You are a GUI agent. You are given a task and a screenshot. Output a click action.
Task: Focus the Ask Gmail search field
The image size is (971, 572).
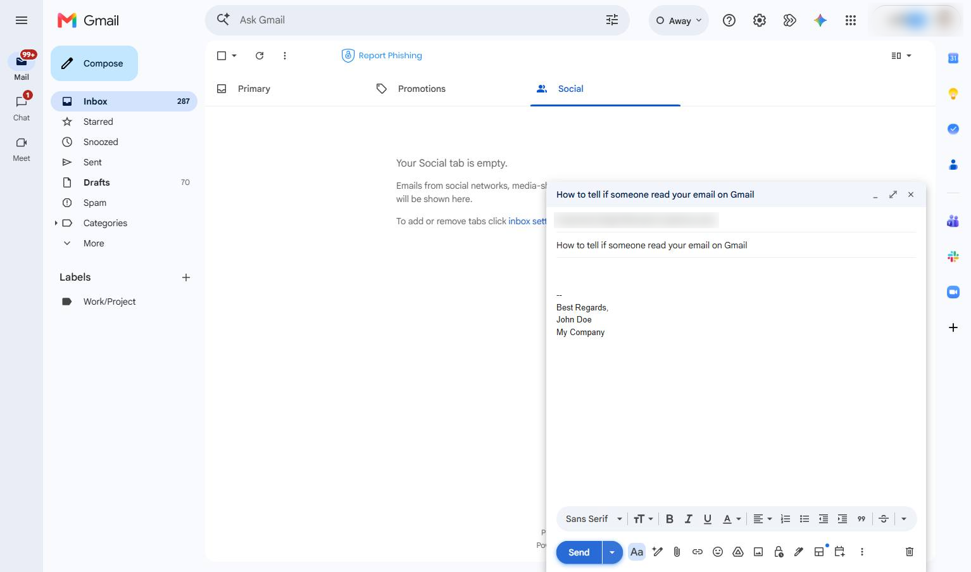(418, 20)
